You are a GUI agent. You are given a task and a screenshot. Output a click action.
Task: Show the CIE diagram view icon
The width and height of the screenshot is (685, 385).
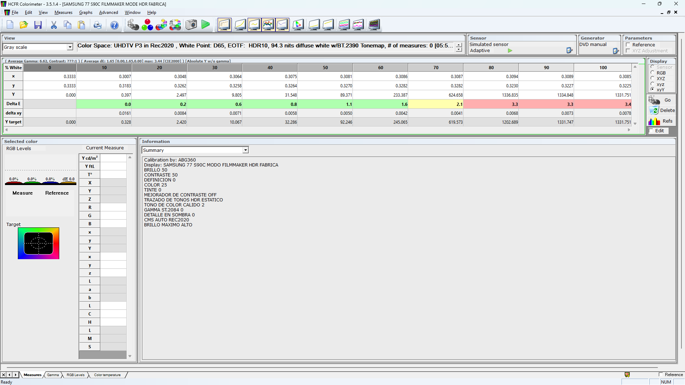tap(298, 25)
